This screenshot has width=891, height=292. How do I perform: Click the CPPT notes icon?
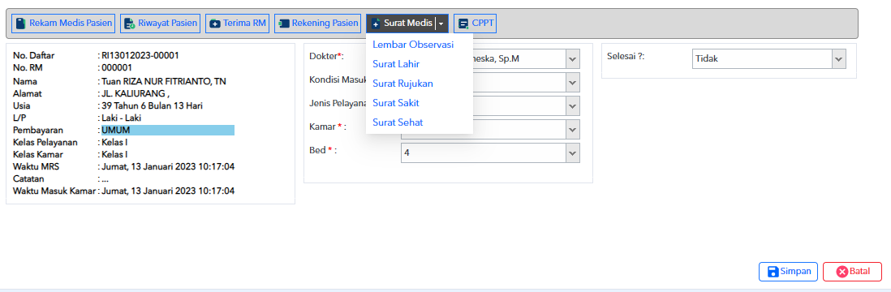tap(463, 24)
